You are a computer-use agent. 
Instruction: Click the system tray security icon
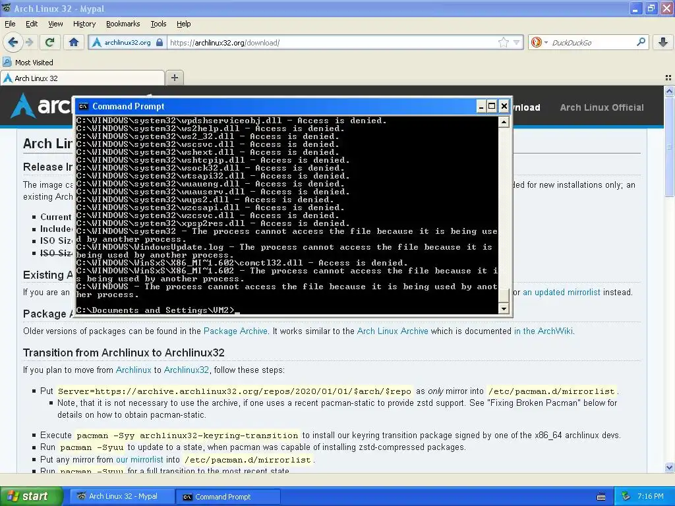(x=626, y=496)
